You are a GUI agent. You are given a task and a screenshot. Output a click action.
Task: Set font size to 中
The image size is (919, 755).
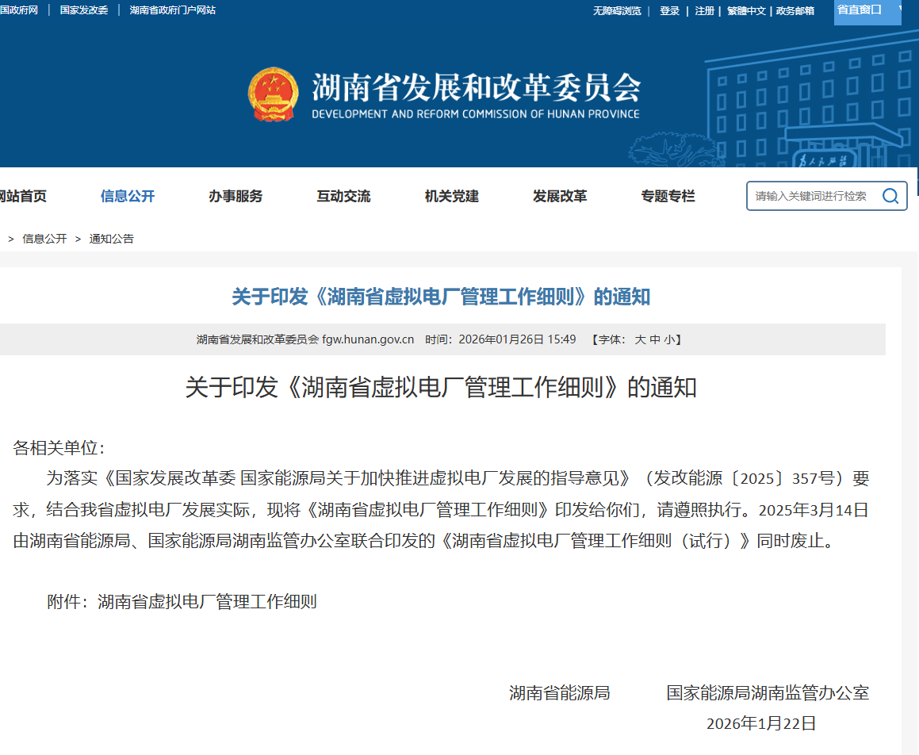point(655,339)
